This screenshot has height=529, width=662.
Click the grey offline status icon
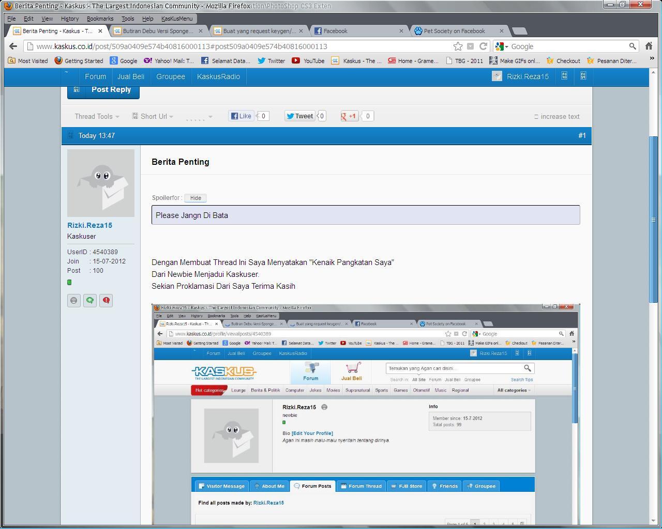click(x=74, y=301)
